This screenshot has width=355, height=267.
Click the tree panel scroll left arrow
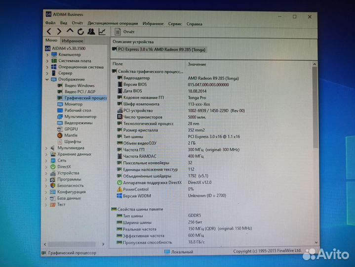point(45,244)
